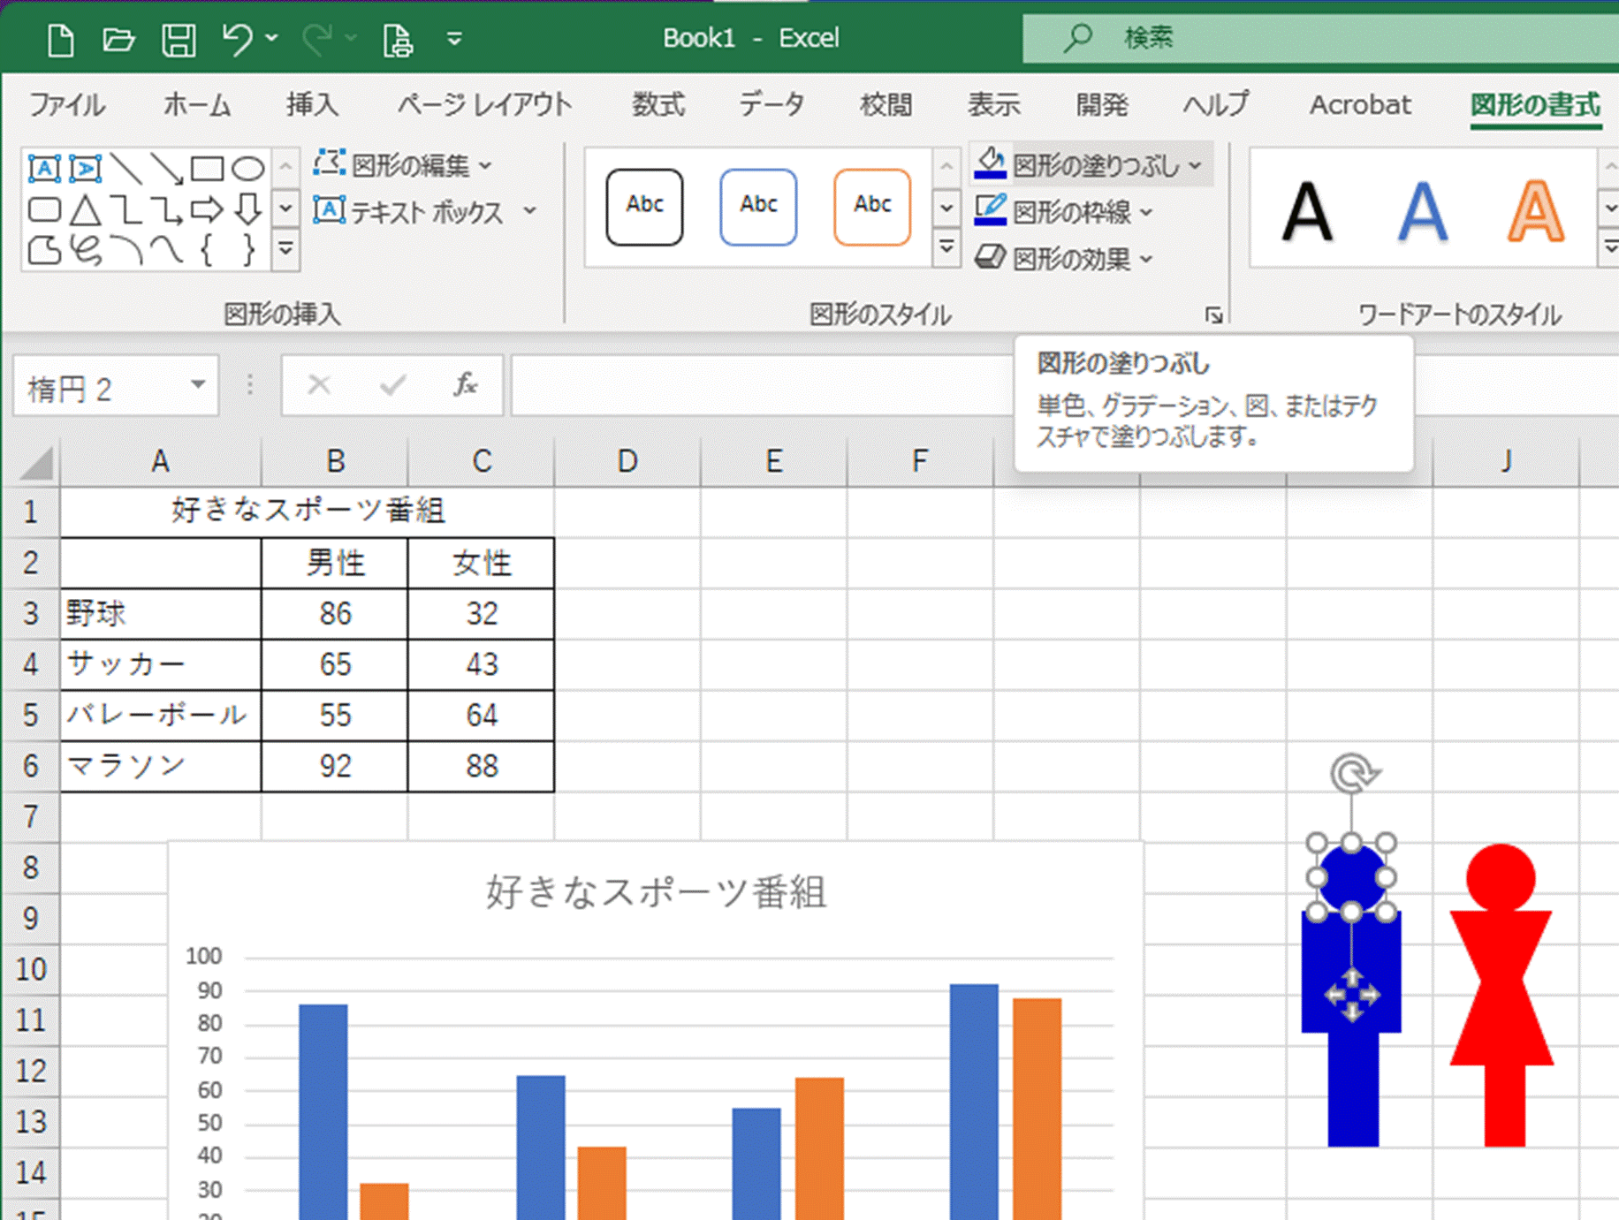
Task: Select the ellipse shape
Action: pos(248,168)
